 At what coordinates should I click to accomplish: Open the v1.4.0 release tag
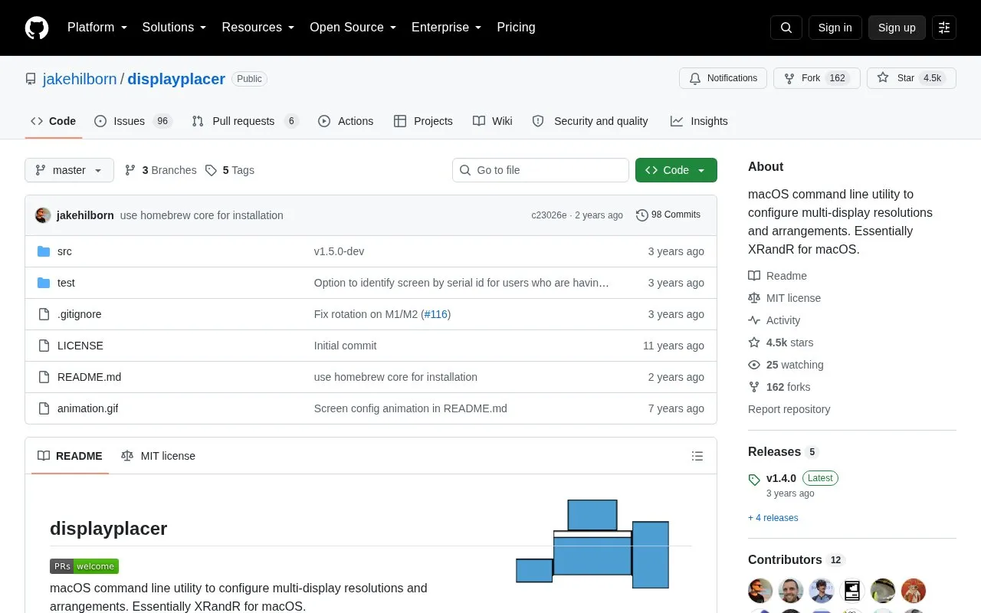[781, 478]
